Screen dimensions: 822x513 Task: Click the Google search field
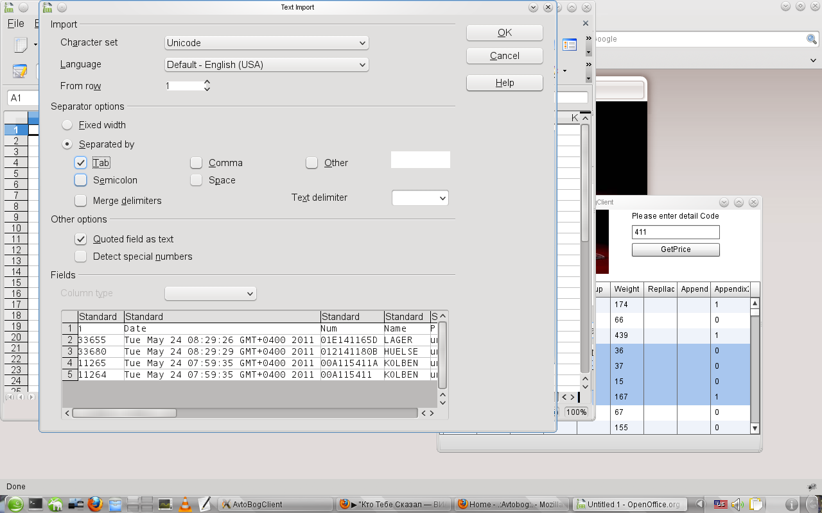pos(700,39)
